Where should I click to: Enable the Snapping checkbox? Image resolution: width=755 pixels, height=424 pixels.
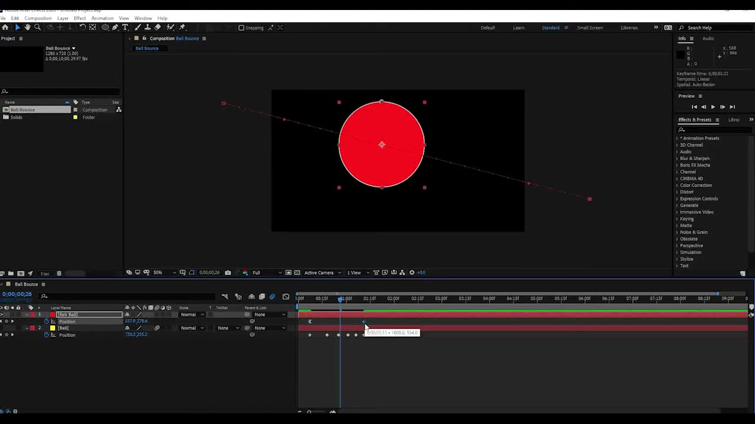(x=241, y=28)
